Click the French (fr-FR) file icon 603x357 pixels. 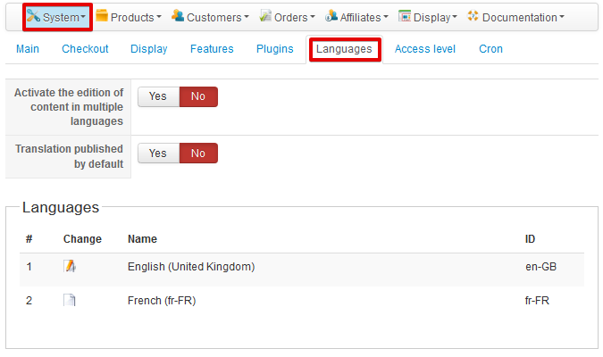70,300
